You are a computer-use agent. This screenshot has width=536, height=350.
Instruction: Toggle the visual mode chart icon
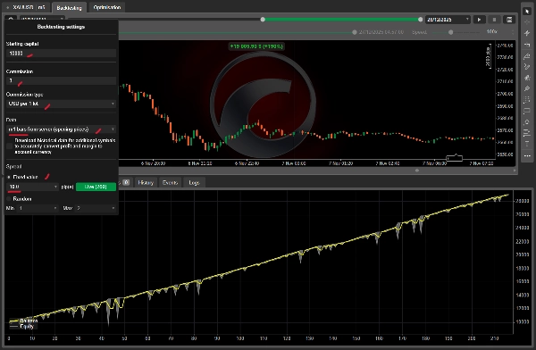click(509, 20)
